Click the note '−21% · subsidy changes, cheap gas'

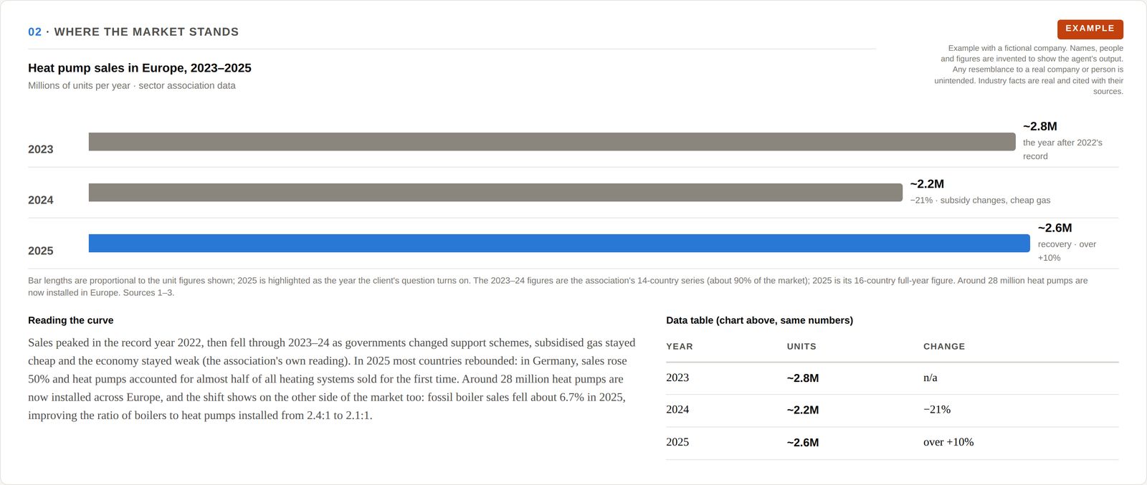(x=980, y=201)
